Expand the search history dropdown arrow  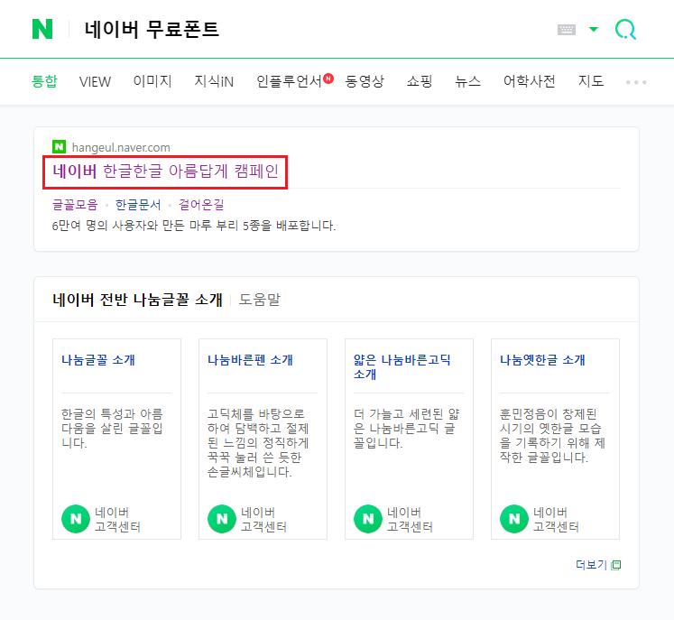tap(594, 29)
